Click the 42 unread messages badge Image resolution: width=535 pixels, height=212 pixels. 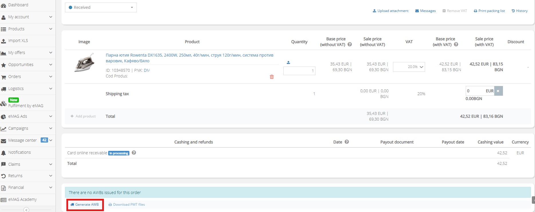44,140
